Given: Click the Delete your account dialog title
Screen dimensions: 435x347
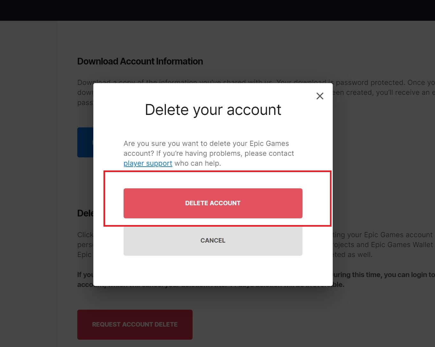Looking at the screenshot, I should 213,109.
